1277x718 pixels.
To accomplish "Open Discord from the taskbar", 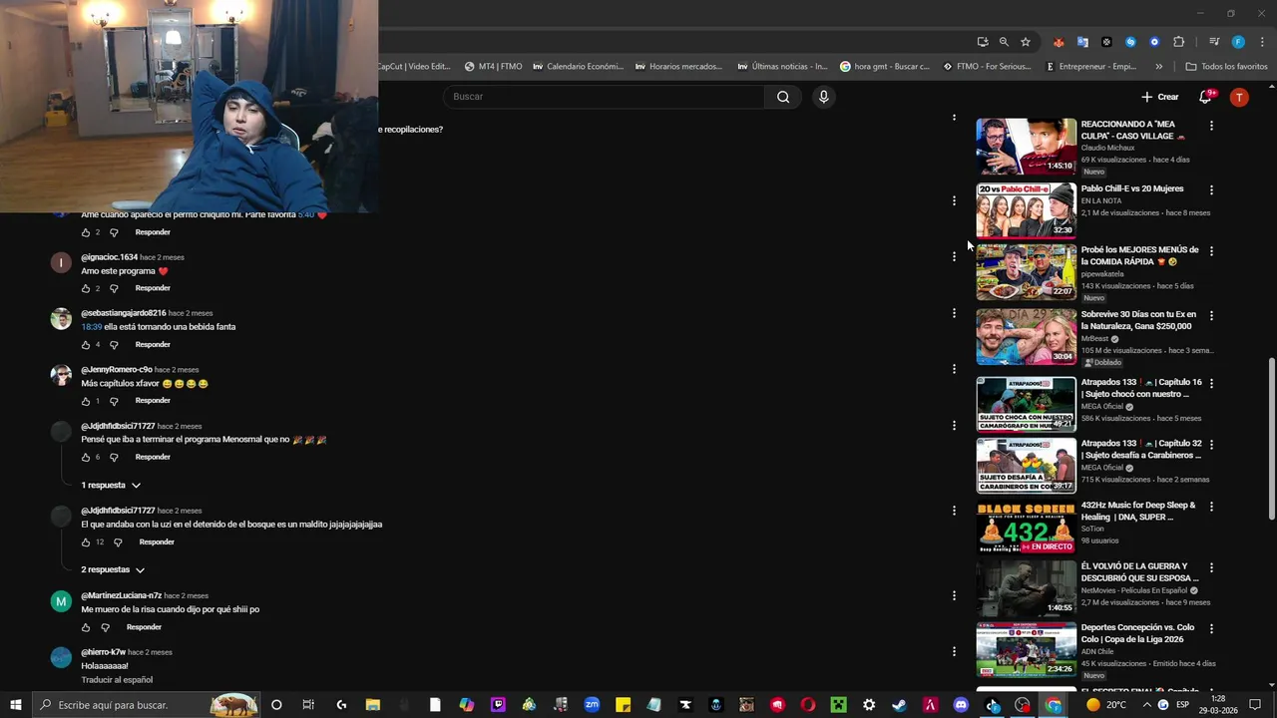I will click(961, 705).
